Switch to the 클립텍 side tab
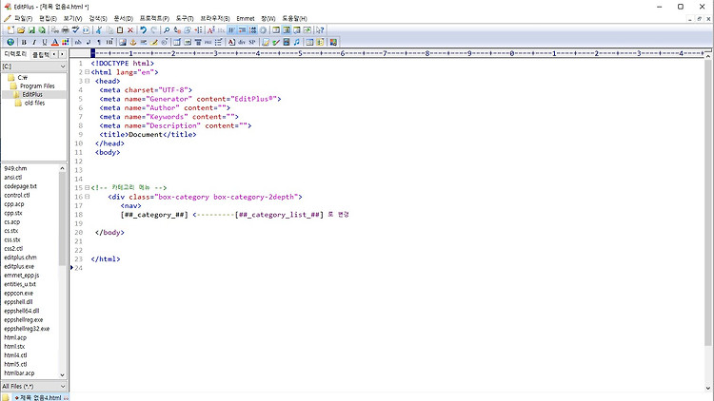This screenshot has width=714, height=401. (x=40, y=54)
